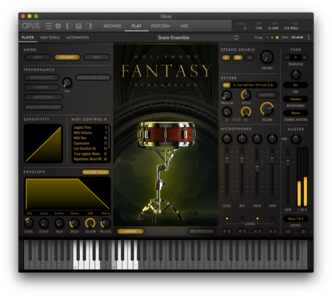Solo the Close microphone with S
This screenshot has height=297, width=332.
pyautogui.click(x=229, y=231)
